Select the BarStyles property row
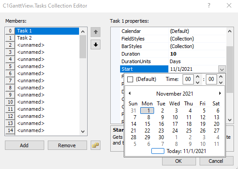Viewport: 238px width, 169px height. click(x=173, y=46)
